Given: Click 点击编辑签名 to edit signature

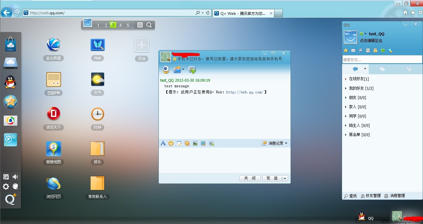Looking at the screenshot, I should pos(371,41).
